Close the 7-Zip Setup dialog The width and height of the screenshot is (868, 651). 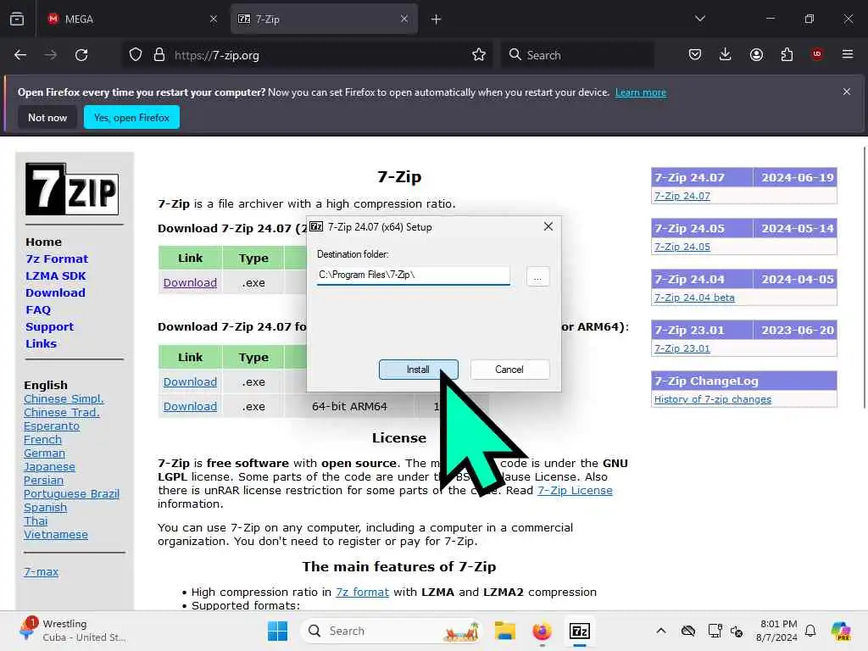[x=548, y=226]
